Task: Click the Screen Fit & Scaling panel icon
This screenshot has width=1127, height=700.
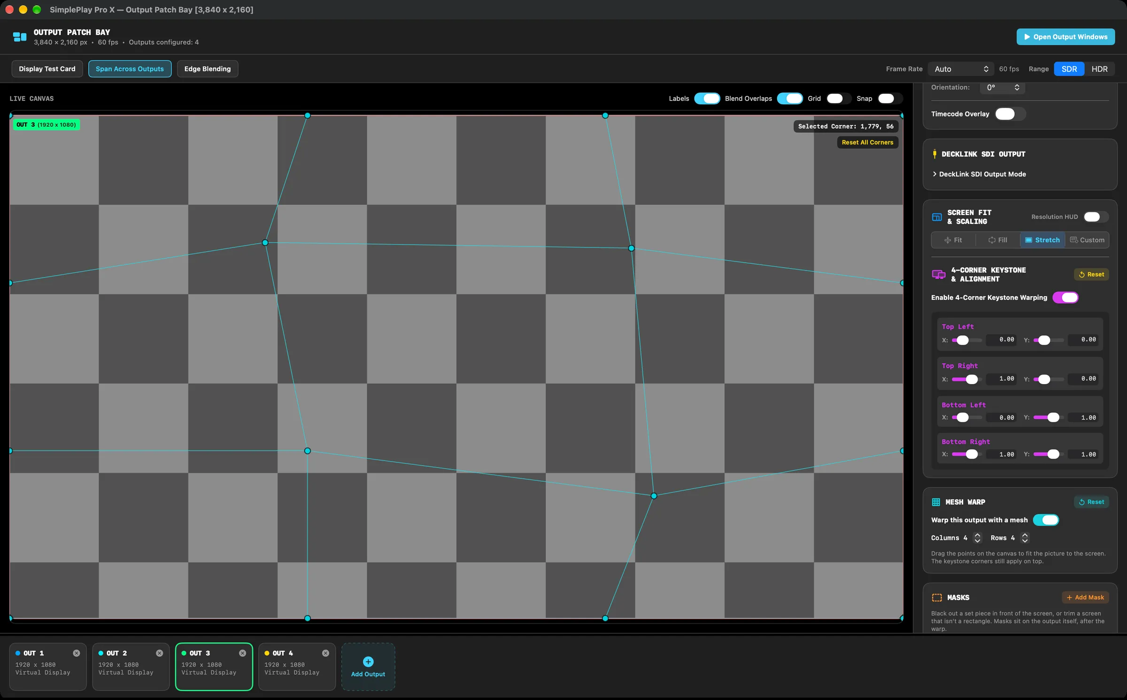Action: [937, 217]
